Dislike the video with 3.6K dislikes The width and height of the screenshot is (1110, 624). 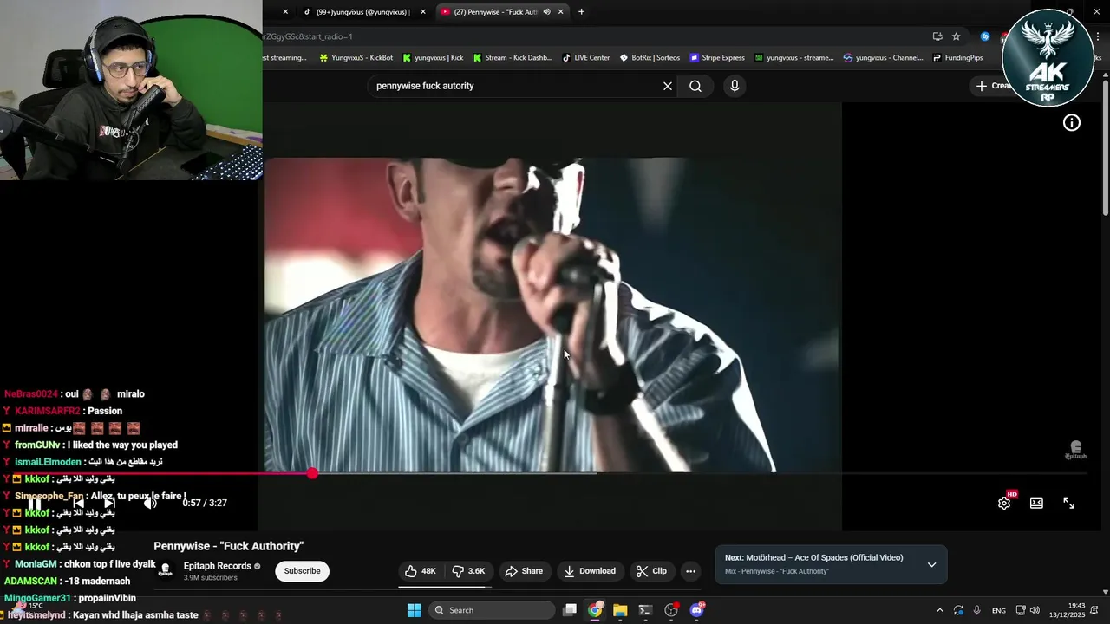[x=469, y=571]
